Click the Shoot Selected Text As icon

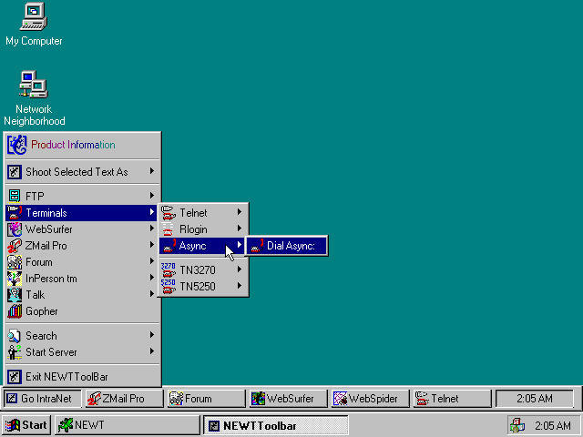pos(15,172)
